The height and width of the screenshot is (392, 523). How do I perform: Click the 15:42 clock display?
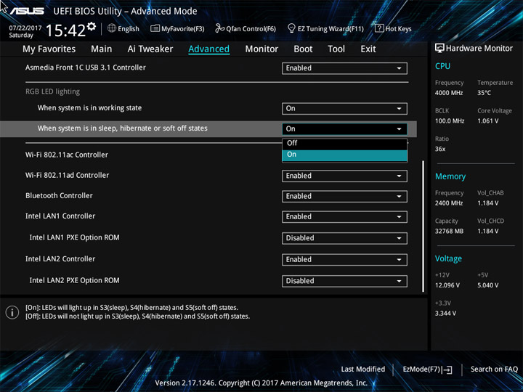65,30
